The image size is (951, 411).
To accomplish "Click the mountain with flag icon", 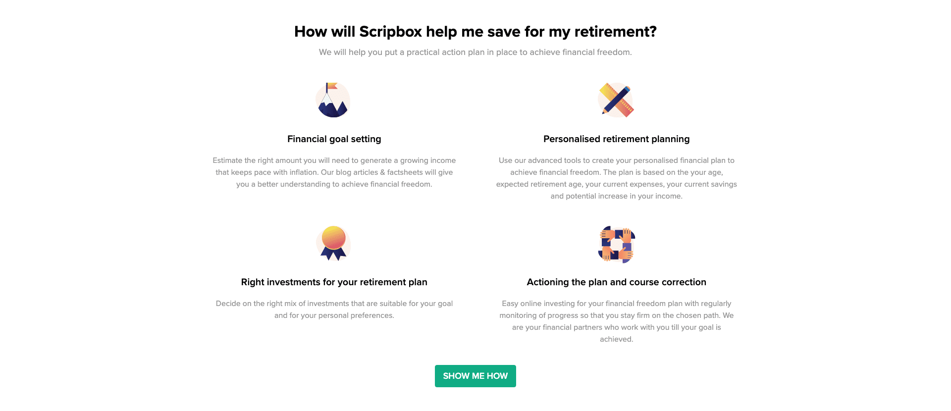I will (x=333, y=100).
